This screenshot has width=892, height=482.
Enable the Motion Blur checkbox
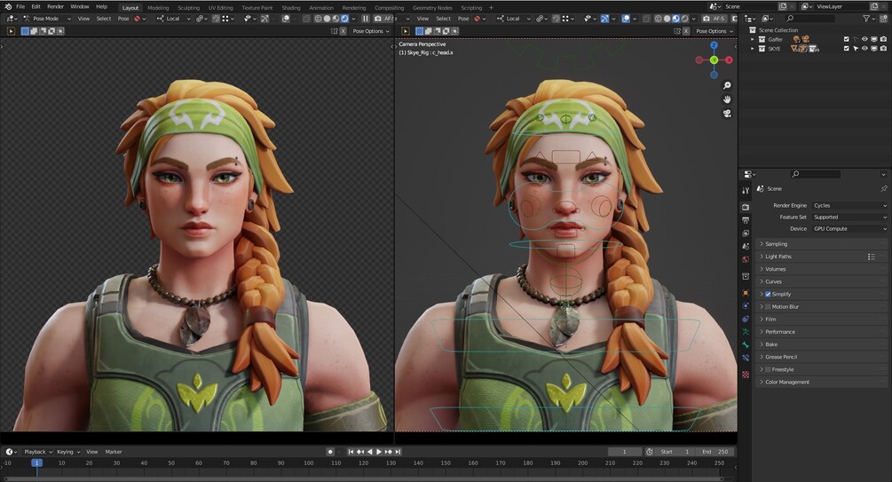click(x=768, y=307)
